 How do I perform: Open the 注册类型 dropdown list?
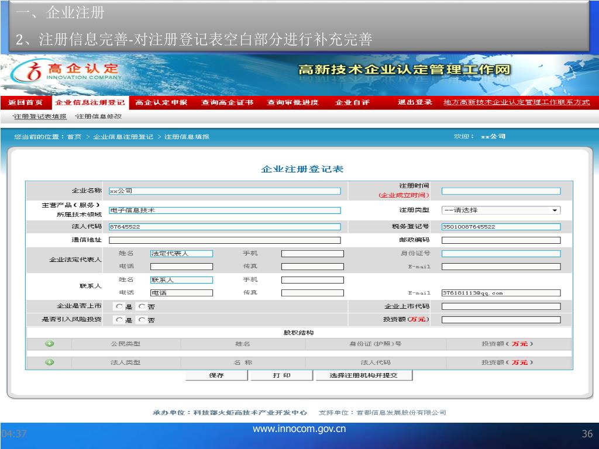coord(501,210)
